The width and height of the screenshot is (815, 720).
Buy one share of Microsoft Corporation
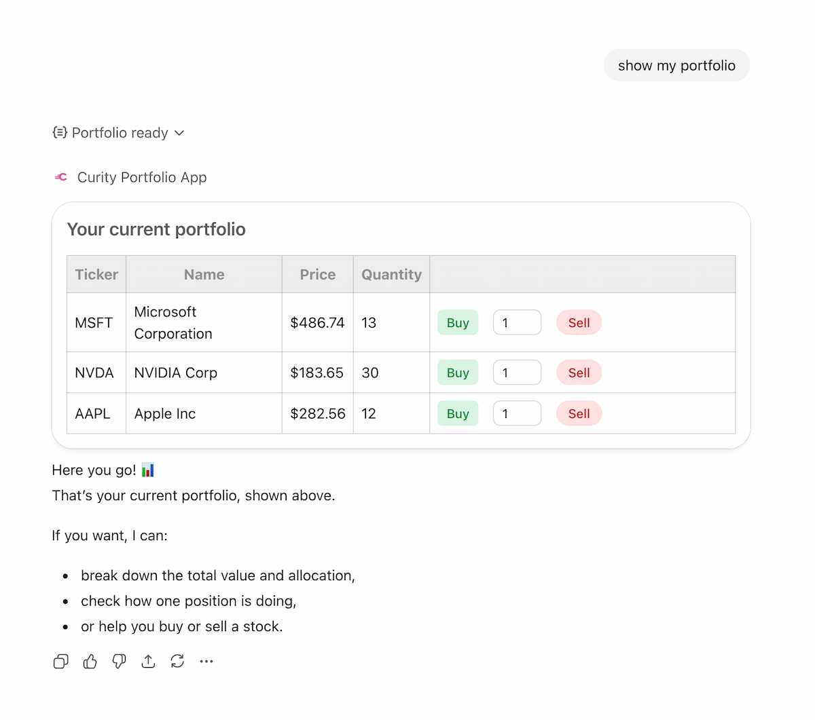click(457, 322)
